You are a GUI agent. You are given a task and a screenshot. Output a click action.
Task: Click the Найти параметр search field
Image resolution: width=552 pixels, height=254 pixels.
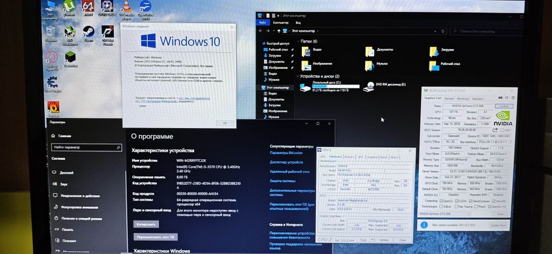point(87,148)
